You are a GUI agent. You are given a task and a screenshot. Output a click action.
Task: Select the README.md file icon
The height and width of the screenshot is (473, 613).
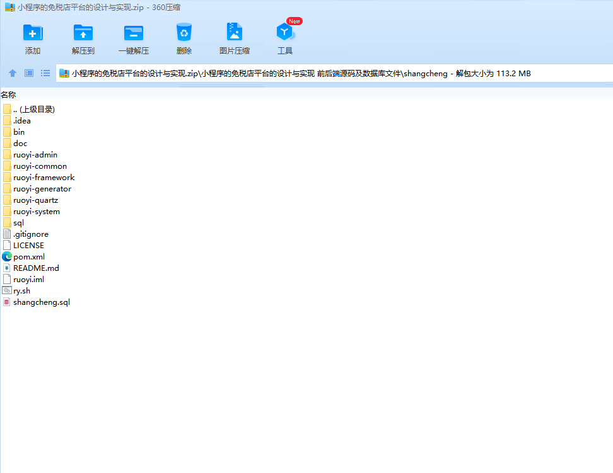[x=7, y=268]
